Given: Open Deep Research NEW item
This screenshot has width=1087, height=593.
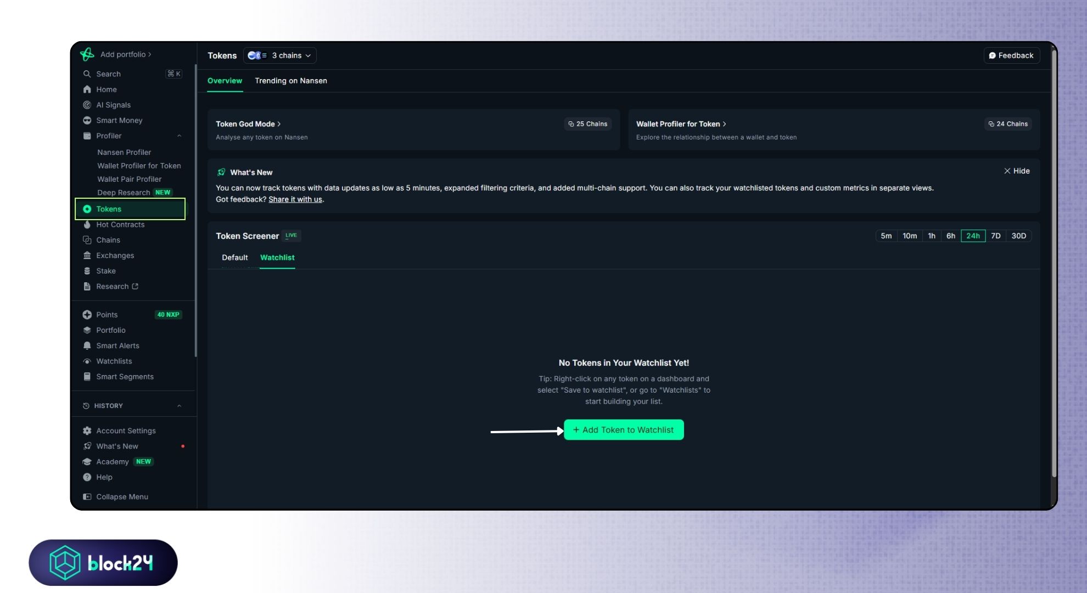Looking at the screenshot, I should click(x=135, y=192).
